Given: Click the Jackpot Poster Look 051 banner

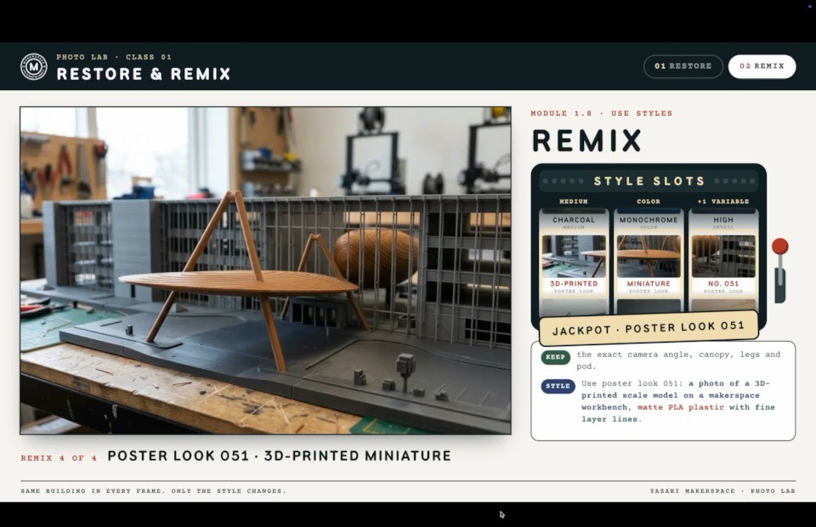Looking at the screenshot, I should [x=649, y=328].
